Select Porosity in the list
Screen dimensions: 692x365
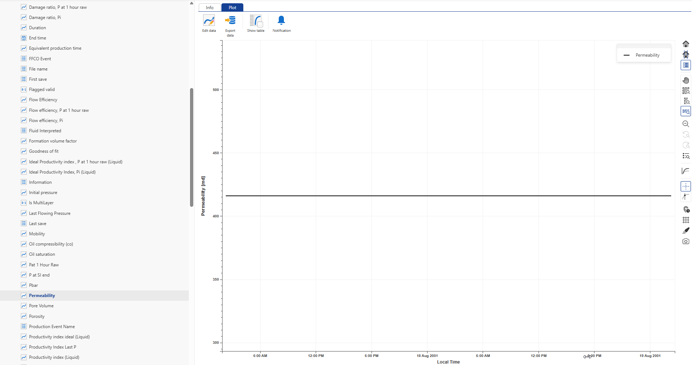pos(37,316)
